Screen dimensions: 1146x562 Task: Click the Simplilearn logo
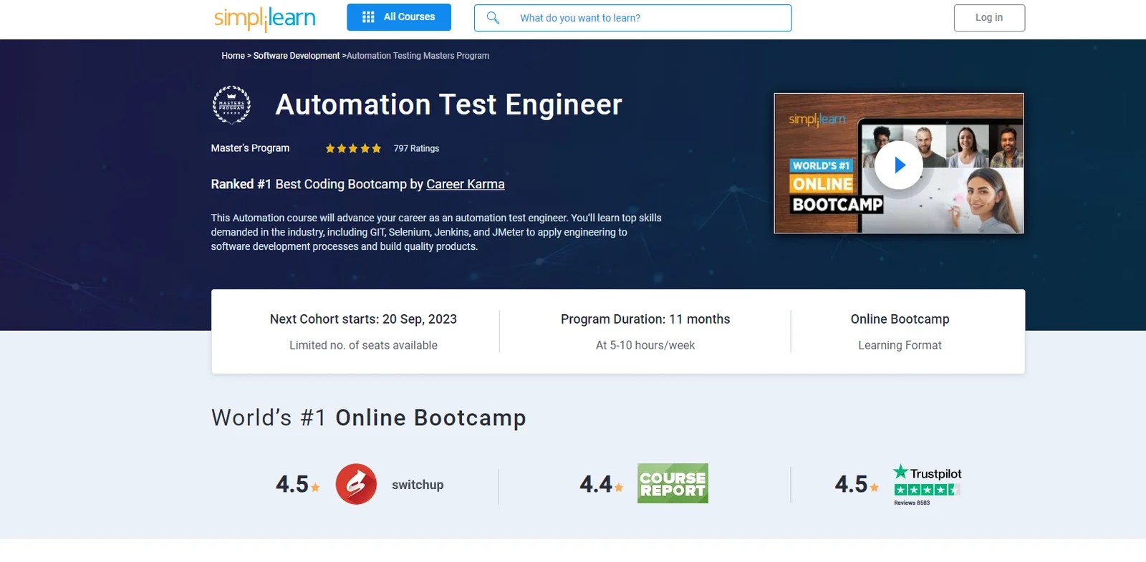pos(264,19)
